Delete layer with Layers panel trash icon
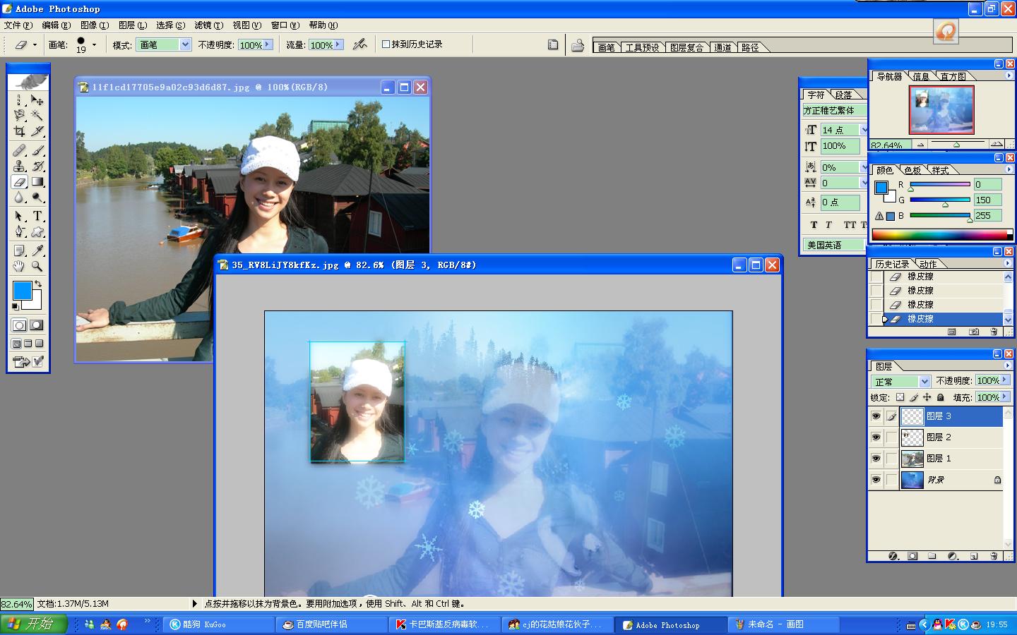1017x635 pixels. (x=994, y=556)
